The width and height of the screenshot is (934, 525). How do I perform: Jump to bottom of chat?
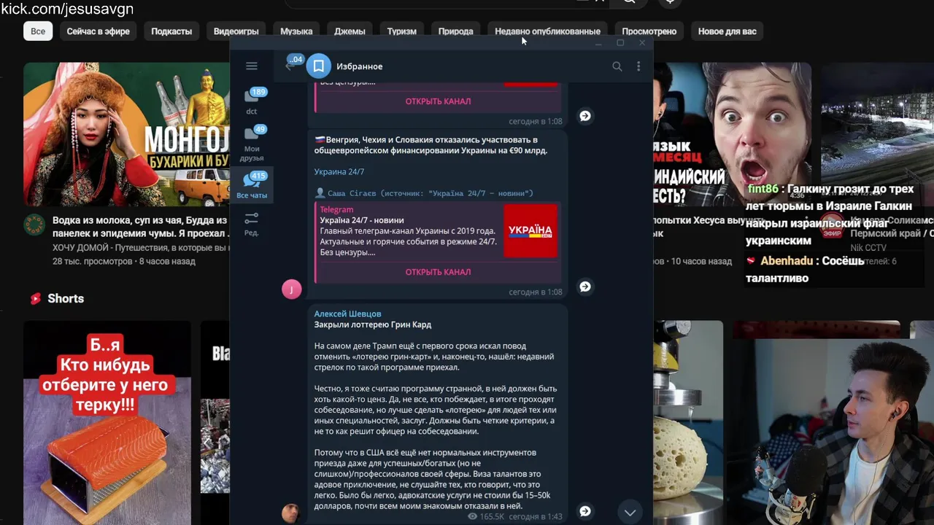(x=630, y=512)
